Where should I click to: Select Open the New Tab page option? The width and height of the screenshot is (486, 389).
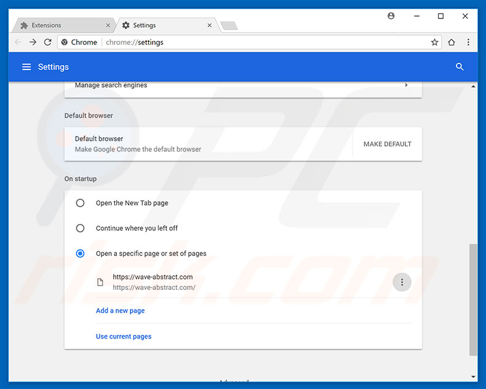80,203
